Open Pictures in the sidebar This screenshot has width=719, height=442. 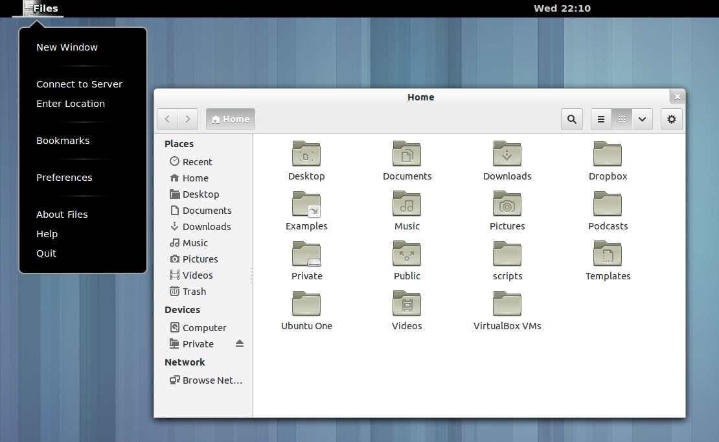tap(204, 259)
